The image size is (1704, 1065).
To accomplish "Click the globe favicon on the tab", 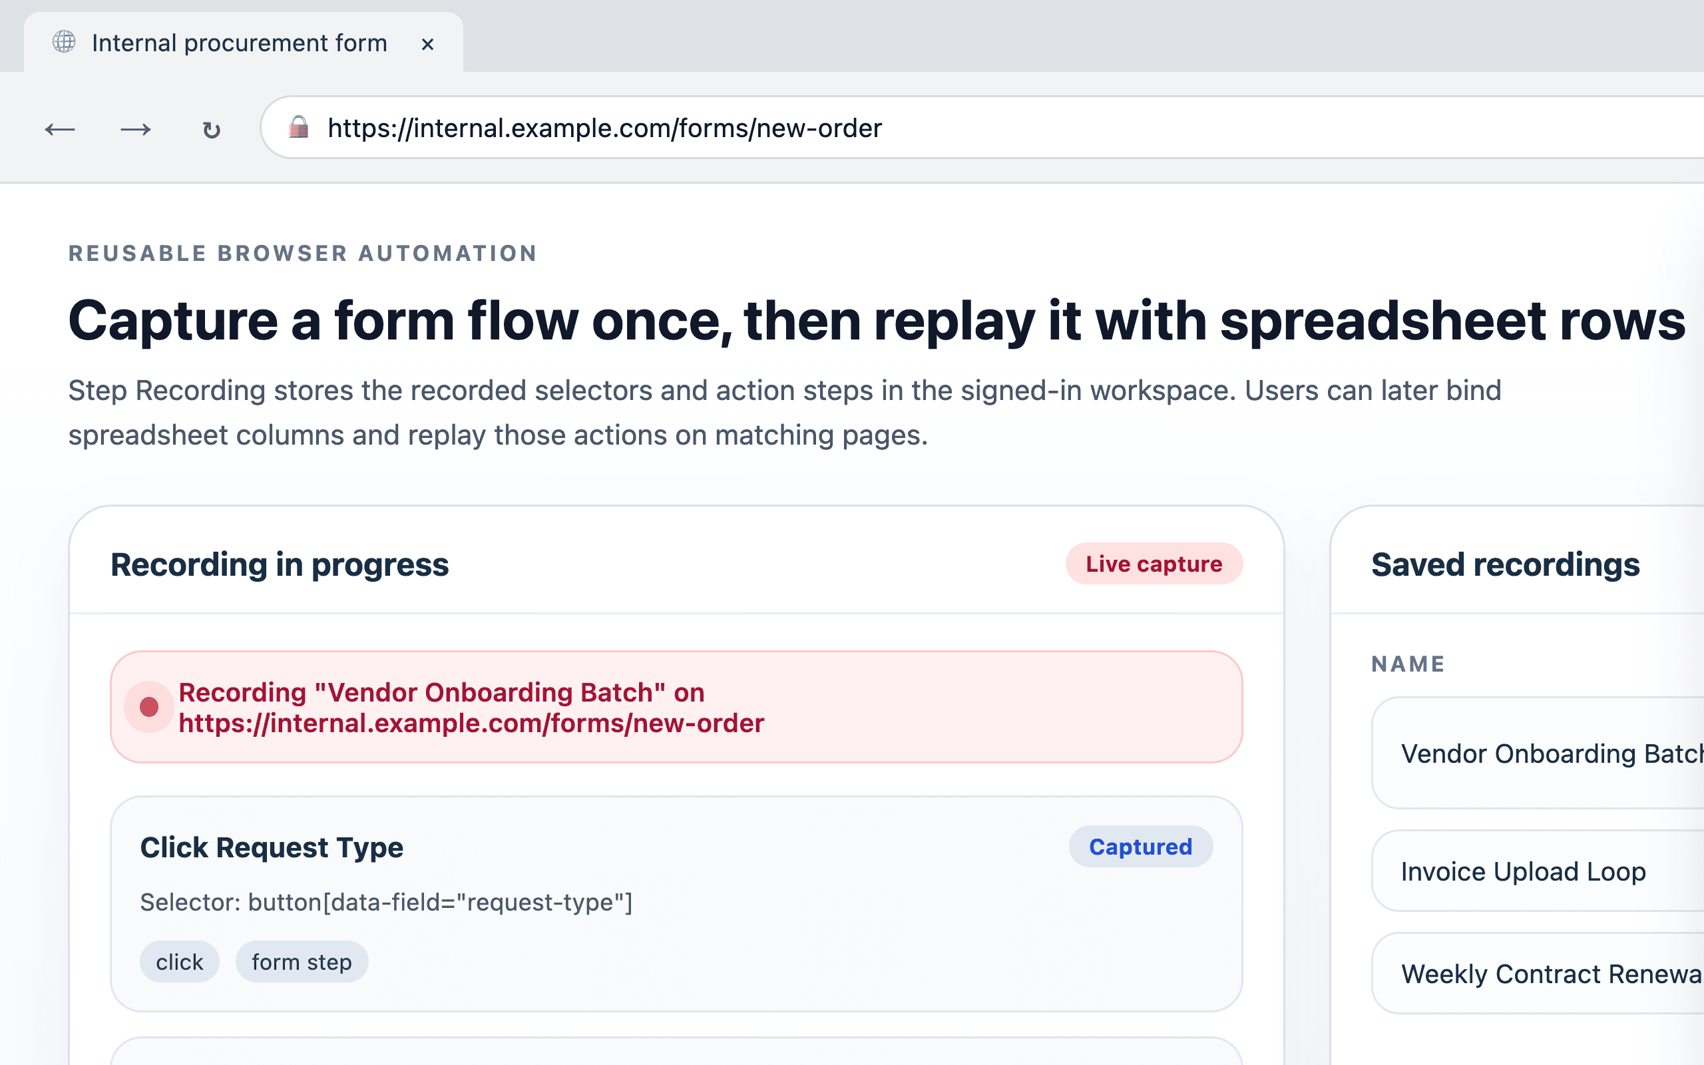I will point(64,42).
